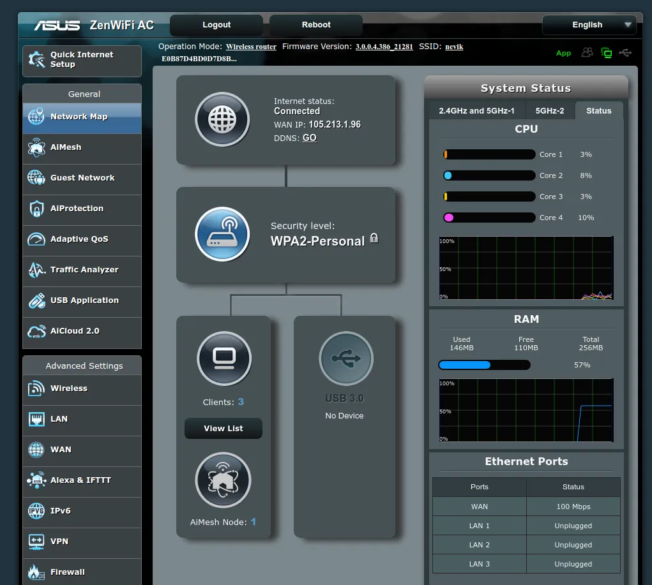Click the guest network users status icon
Image resolution: width=652 pixels, height=585 pixels.
[587, 53]
